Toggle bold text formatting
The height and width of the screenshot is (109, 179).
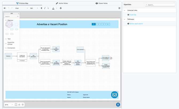pos(41,8)
